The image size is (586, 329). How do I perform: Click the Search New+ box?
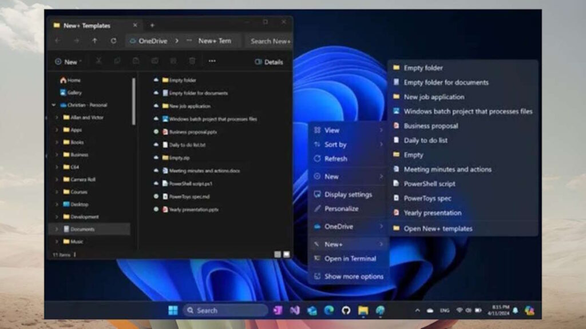pyautogui.click(x=269, y=41)
